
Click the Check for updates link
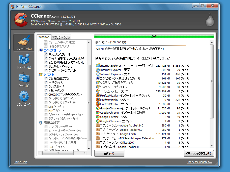199,162
